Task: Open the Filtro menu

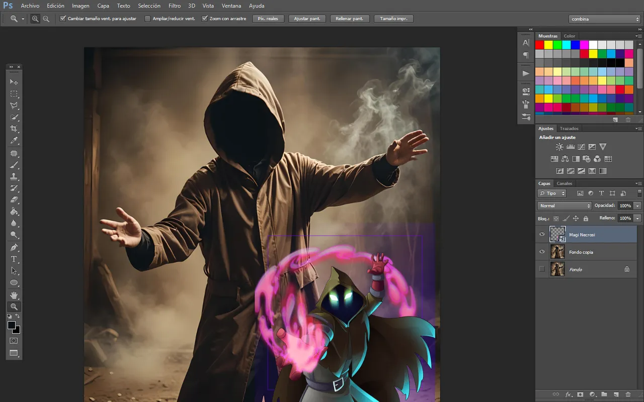Action: pos(175,6)
